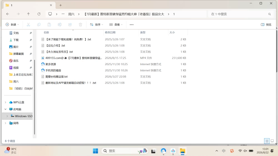
Task: Open the 排序 sort dropdown
Action: pyautogui.click(x=96, y=25)
